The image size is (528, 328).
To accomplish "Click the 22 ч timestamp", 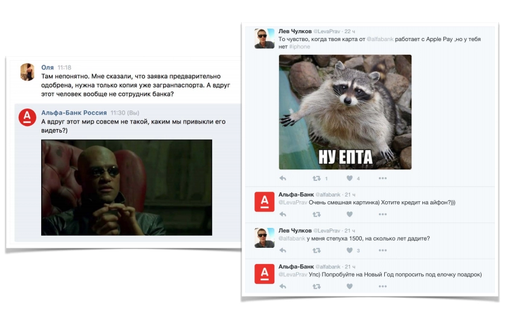I will [x=350, y=31].
